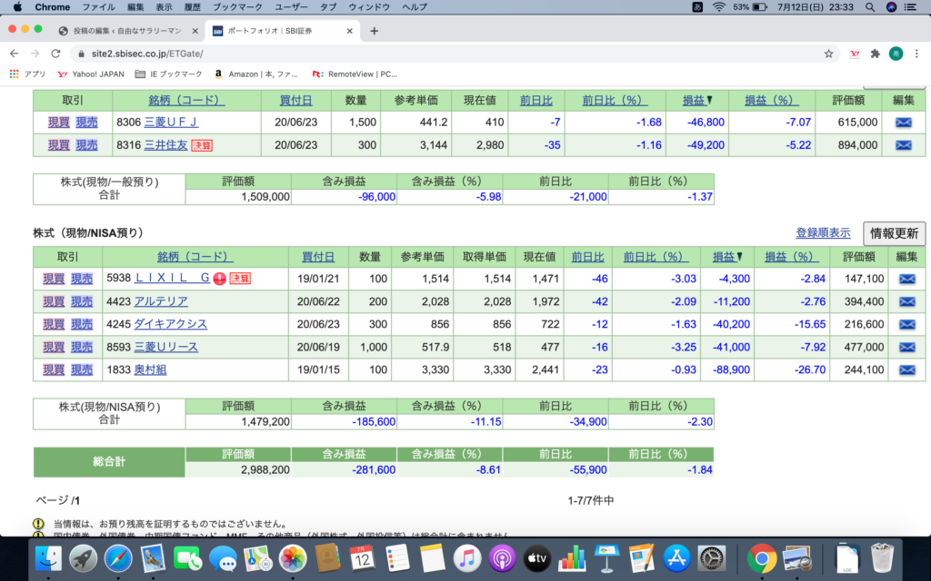931x581 pixels.
Task: Click the Wi-Fi status icon in the menu bar
Action: [719, 7]
